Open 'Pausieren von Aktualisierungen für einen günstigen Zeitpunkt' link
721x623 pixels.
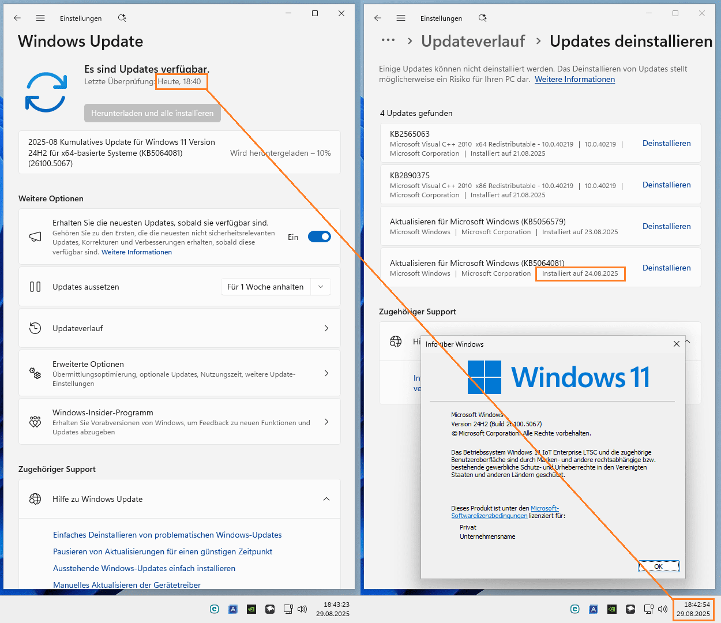(163, 551)
